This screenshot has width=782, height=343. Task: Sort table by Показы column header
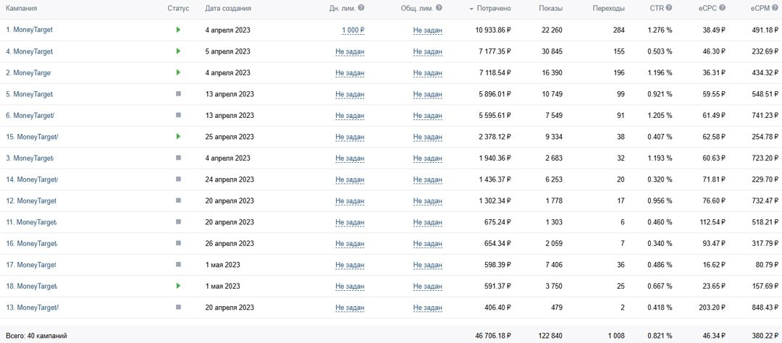[550, 9]
